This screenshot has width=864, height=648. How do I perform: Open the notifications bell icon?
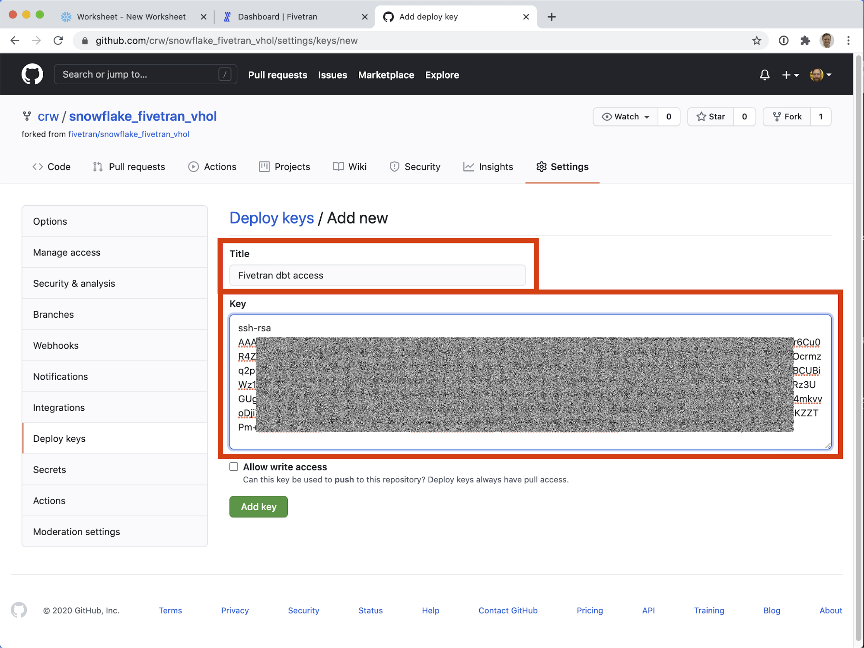pyautogui.click(x=764, y=75)
